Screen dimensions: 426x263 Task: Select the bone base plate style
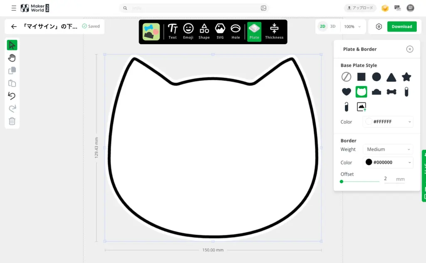pos(391,92)
